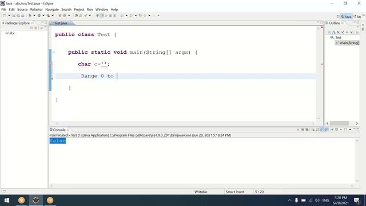Open the New file dropdown arrow
This screenshot has width=366, height=206.
pos(9,15)
